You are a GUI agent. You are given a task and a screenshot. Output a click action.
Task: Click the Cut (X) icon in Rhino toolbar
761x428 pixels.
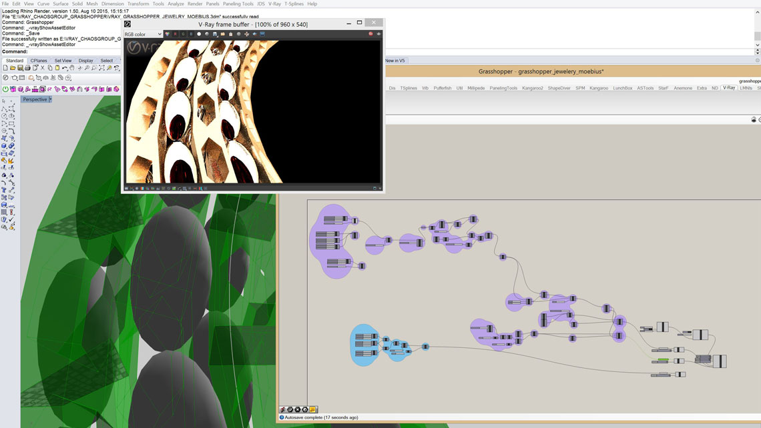43,69
